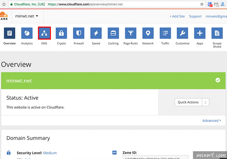Open the Customize wrench icon
The image size is (227, 159).
[182, 33]
